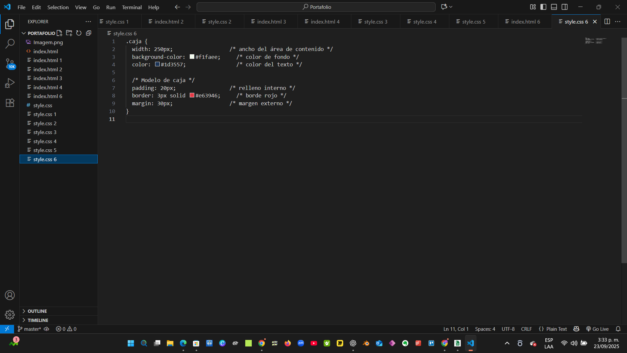Open the Extensions view
Viewport: 627px width, 353px height.
point(10,103)
